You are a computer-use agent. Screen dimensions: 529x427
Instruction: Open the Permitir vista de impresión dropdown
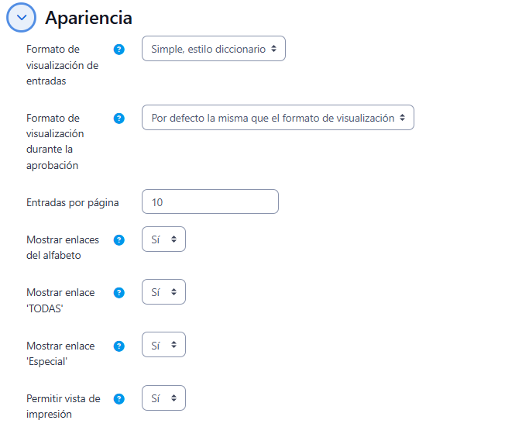pyautogui.click(x=163, y=398)
